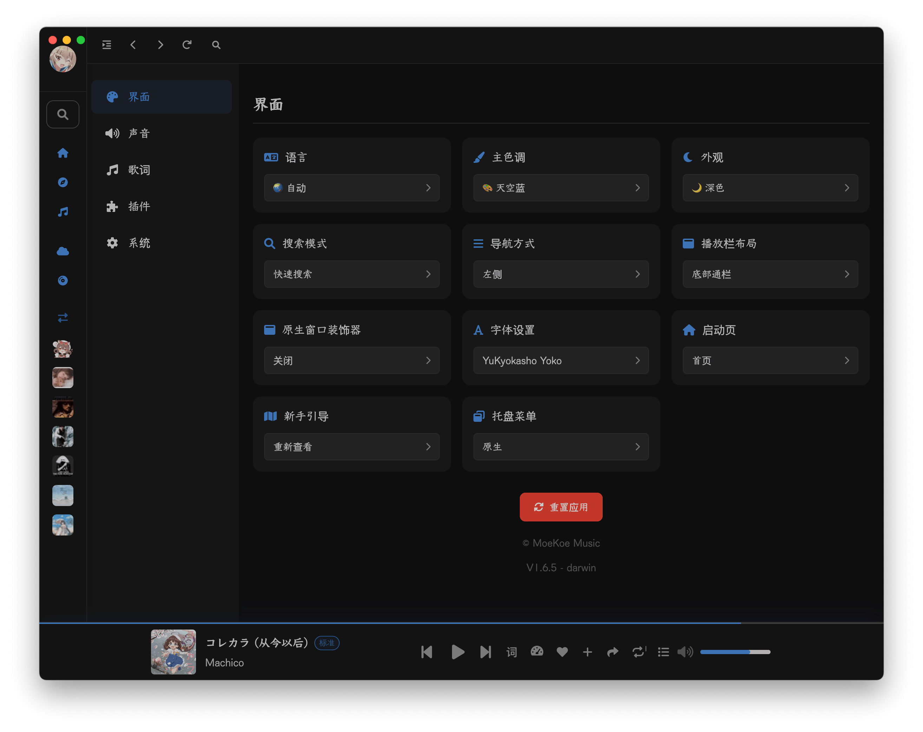Select the 插件 settings tab

[x=162, y=207]
